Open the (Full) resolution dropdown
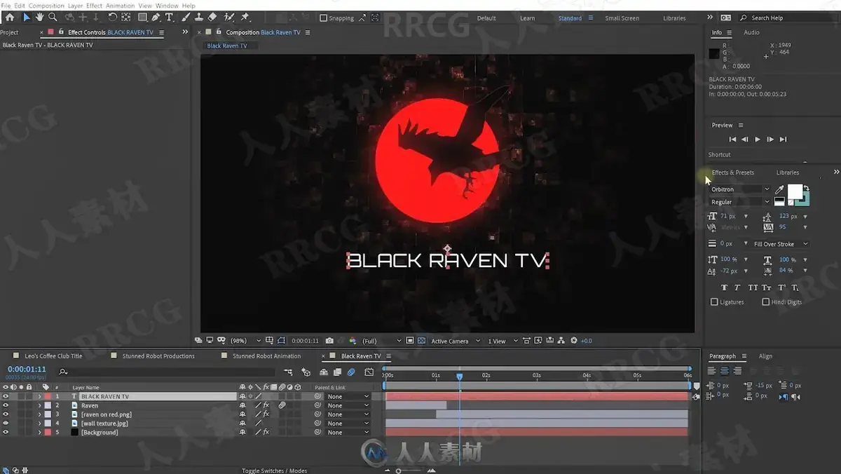 [x=382, y=341]
